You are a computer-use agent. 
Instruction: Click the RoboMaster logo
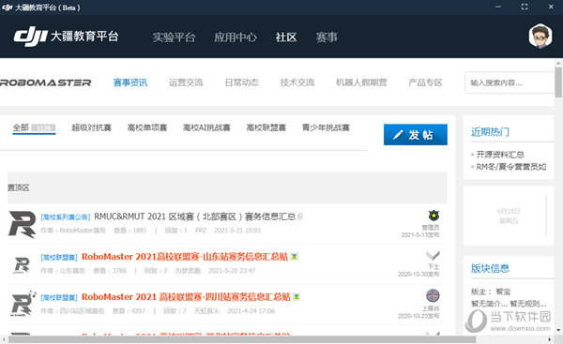pos(46,82)
